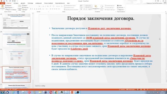
Task: Switch to the Вид (View) tab
Action: pos(68,3)
